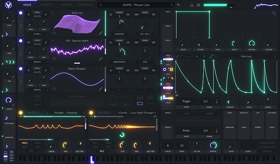This screenshot has height=164, width=280.
Task: Click the FIL1 input on Filter 2
Action: (x=102, y=151)
